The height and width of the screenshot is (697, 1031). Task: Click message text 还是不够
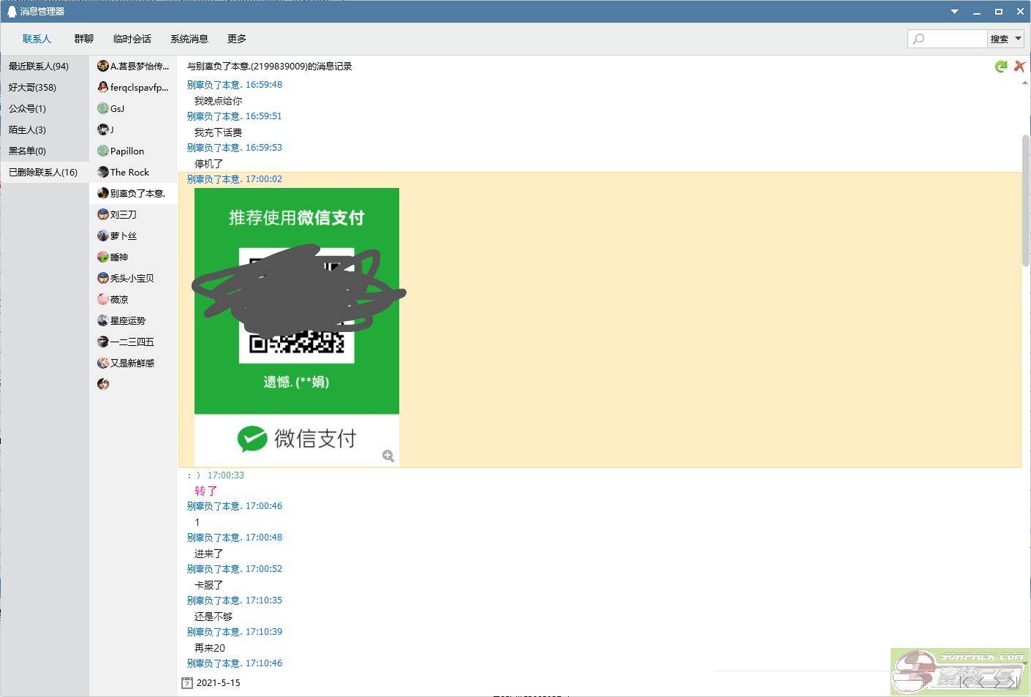[214, 617]
